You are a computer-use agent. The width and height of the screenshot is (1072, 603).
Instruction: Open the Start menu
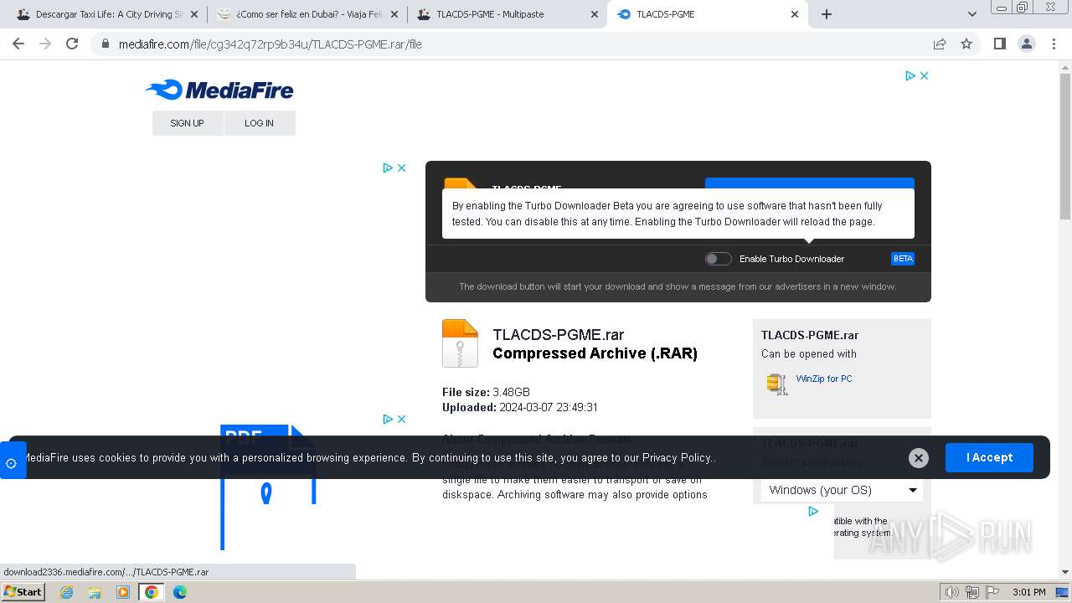23,592
